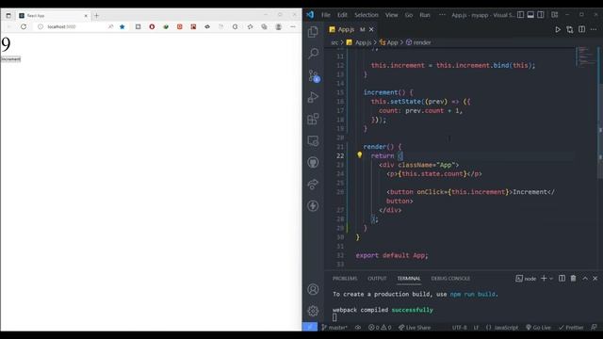Viewport: 603px width, 339px height.
Task: Run the code with the play icon
Action: 558,29
